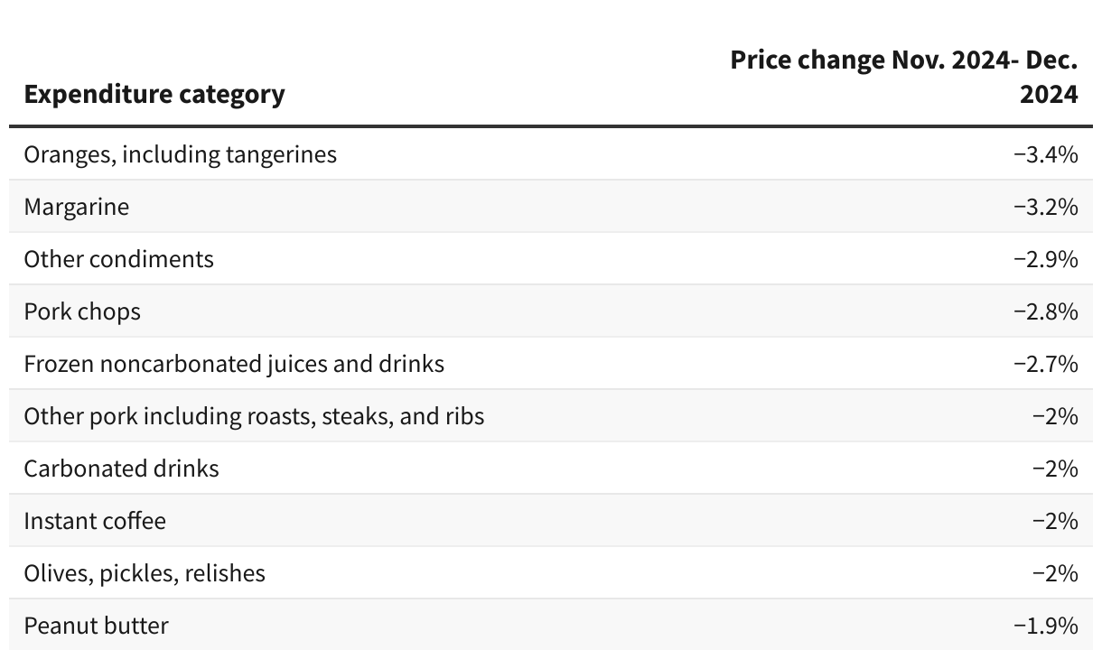The height and width of the screenshot is (659, 1102).
Task: Click the Margarine row label
Action: 77,207
